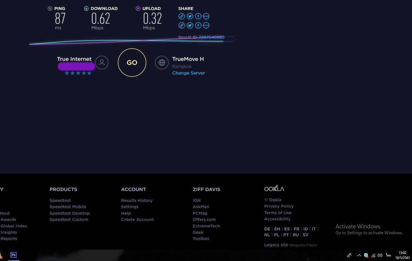Click the five-star ISP rating

[78, 73]
